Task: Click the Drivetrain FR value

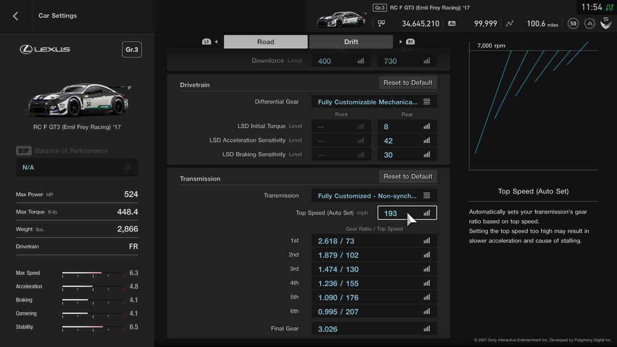Action: 134,246
